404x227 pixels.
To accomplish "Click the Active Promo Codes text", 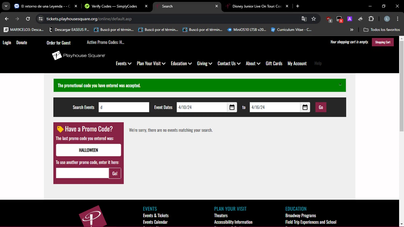I will (105, 42).
